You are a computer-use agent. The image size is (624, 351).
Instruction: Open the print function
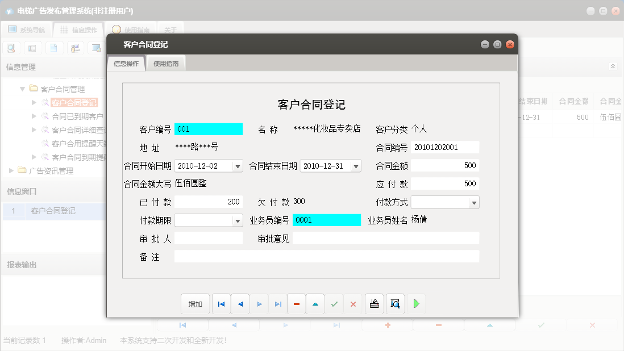click(374, 304)
